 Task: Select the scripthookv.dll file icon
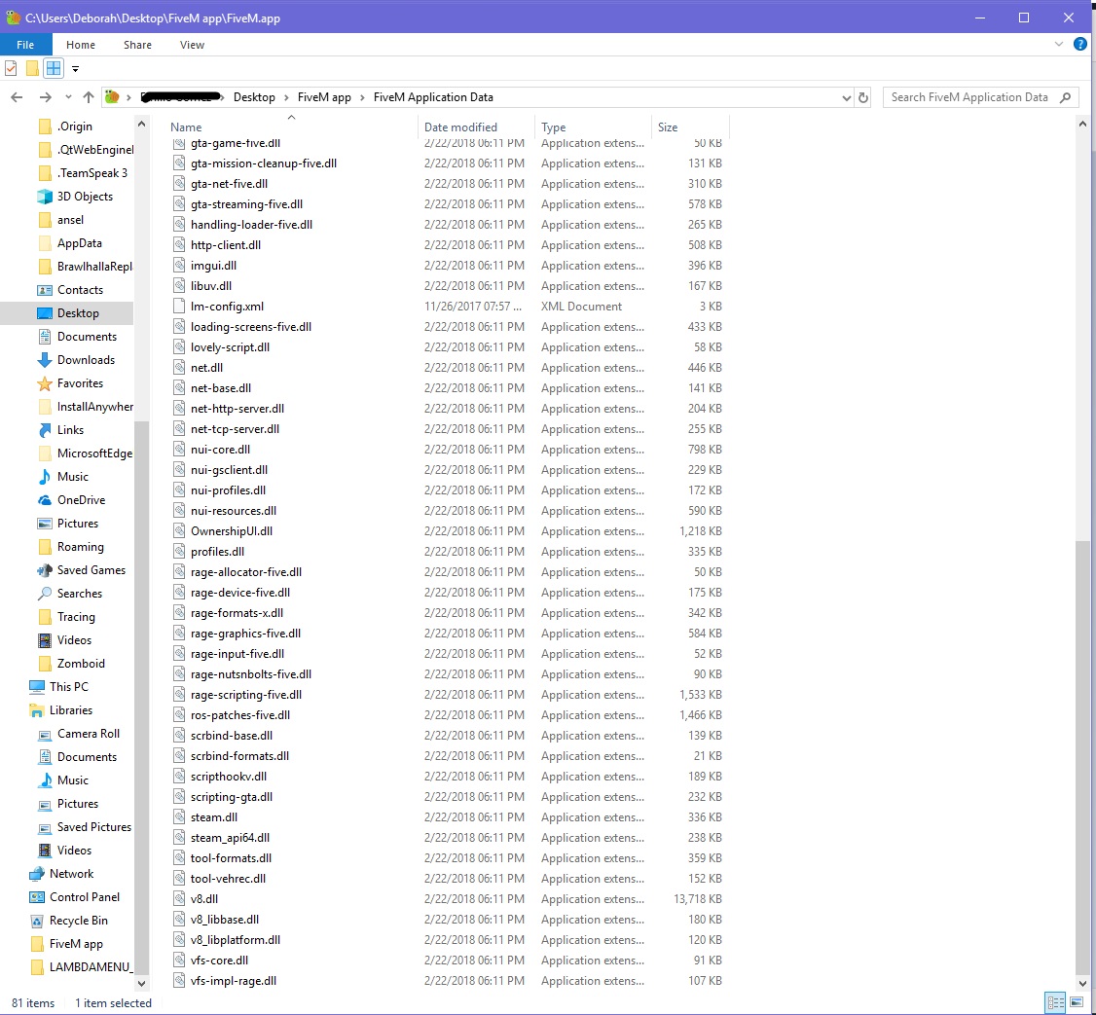click(180, 777)
